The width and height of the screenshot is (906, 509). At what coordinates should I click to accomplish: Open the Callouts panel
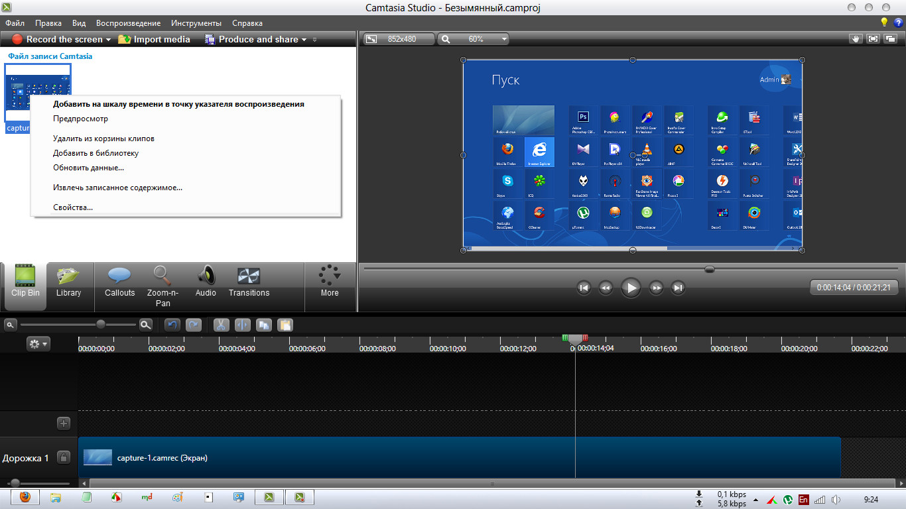(x=119, y=282)
